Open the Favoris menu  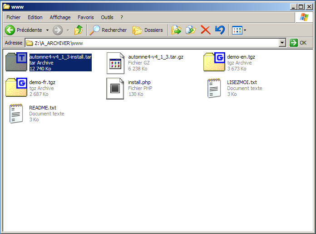tap(86, 17)
